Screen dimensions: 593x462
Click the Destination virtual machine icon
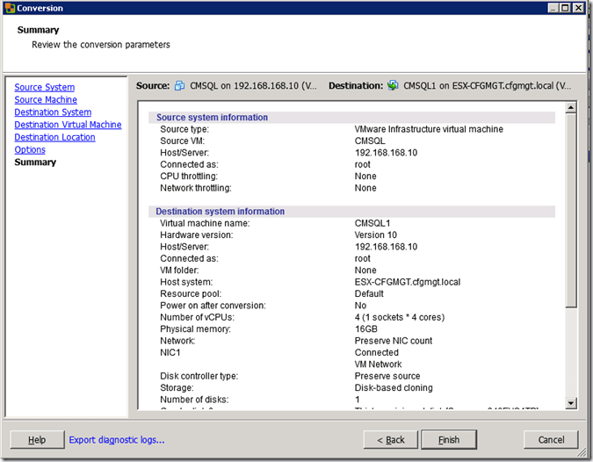393,86
